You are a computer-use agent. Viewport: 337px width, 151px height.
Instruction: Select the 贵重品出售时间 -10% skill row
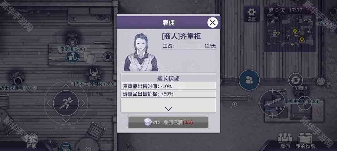pyautogui.click(x=168, y=86)
